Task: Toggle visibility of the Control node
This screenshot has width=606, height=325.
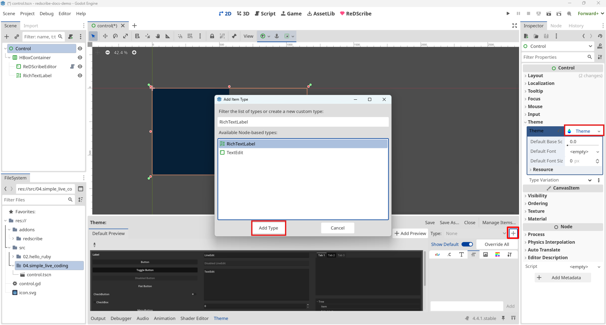Action: pyautogui.click(x=80, y=49)
